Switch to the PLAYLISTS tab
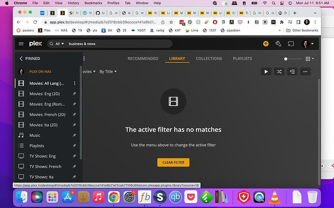The height and width of the screenshot is (208, 334). (x=243, y=59)
